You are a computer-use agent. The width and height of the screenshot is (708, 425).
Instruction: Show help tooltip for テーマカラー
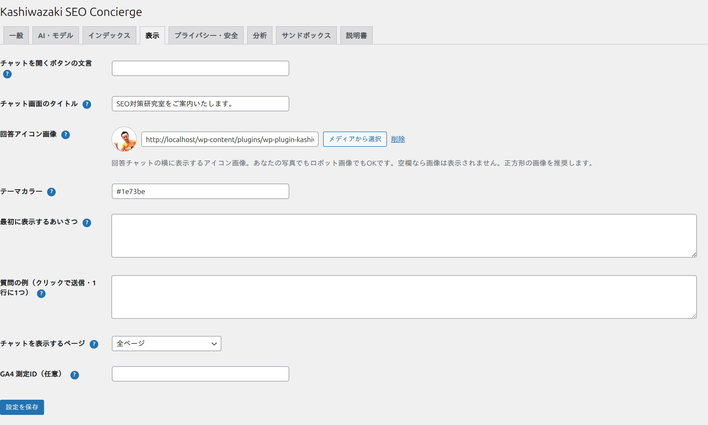[x=51, y=192]
